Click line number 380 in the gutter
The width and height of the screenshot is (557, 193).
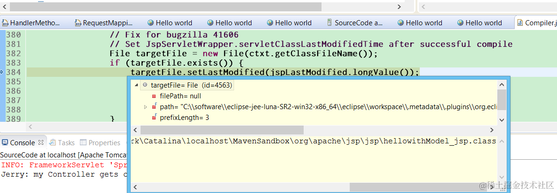pos(14,35)
